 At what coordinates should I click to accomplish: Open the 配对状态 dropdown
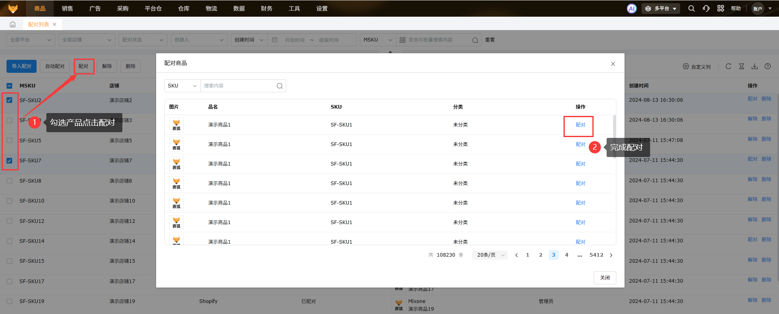click(x=143, y=40)
